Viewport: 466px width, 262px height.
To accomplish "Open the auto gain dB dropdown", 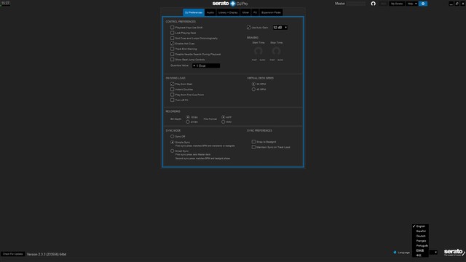I will tap(280, 28).
